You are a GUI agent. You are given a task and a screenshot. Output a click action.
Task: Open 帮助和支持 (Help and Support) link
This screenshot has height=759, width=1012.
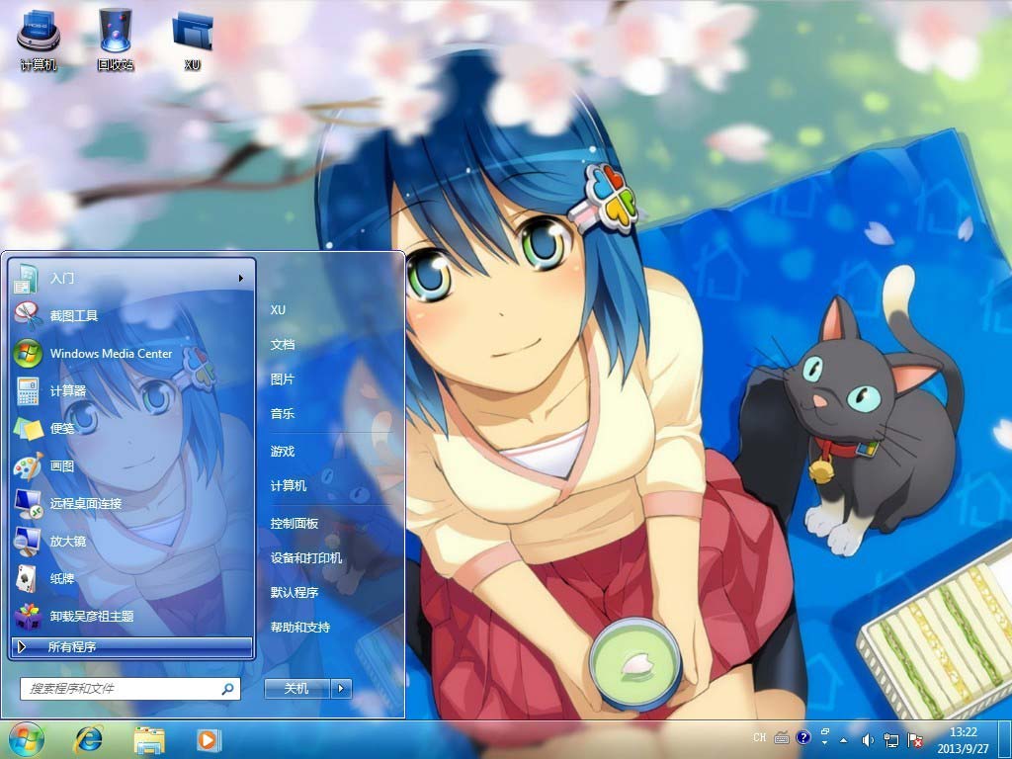pos(300,628)
